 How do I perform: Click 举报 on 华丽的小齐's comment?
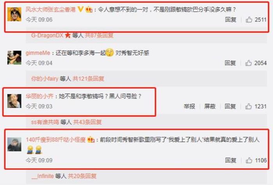coord(189,106)
